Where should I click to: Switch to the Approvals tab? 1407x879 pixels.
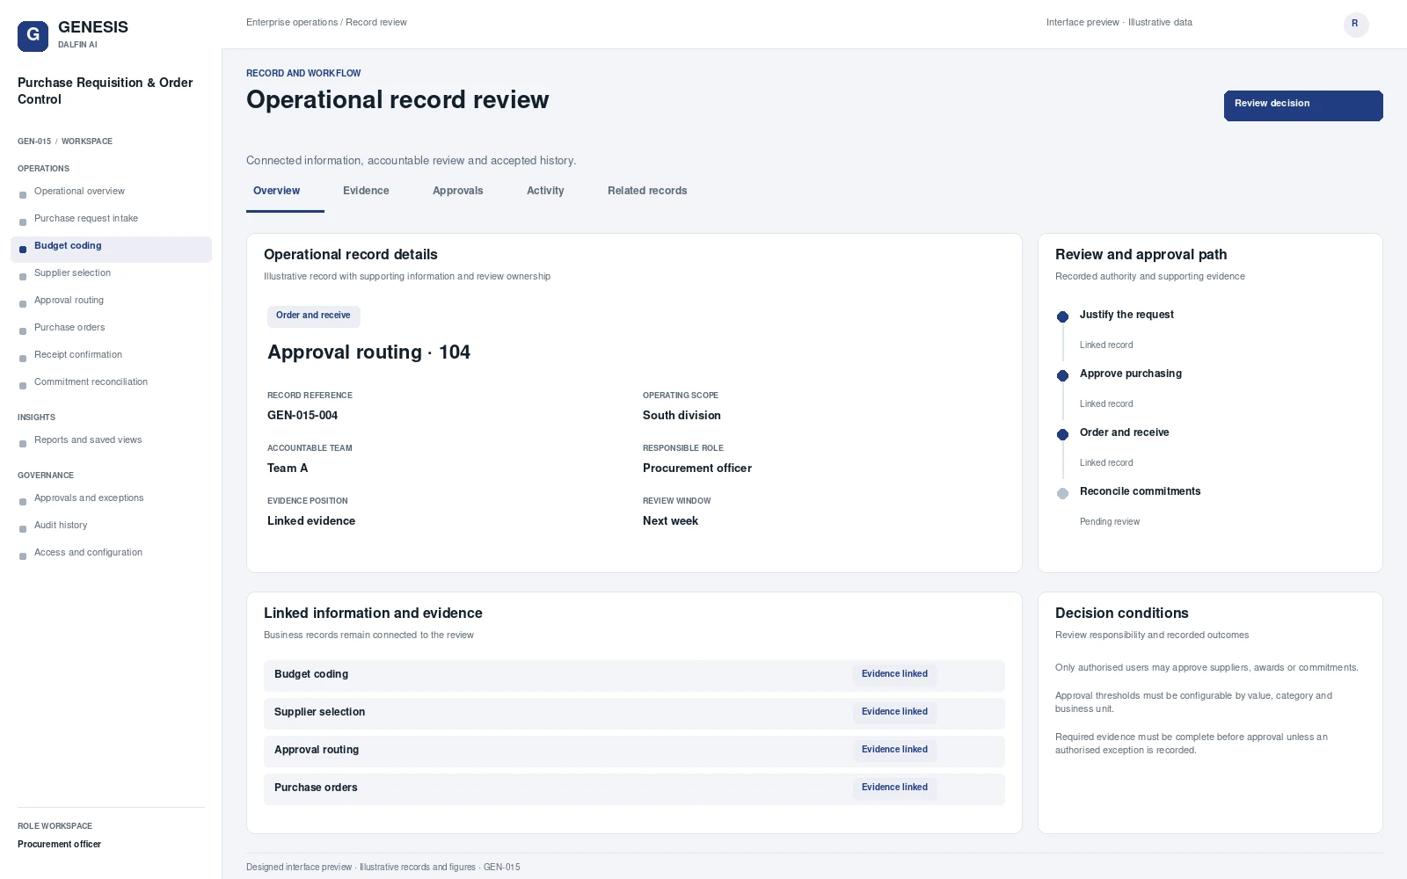(x=457, y=191)
